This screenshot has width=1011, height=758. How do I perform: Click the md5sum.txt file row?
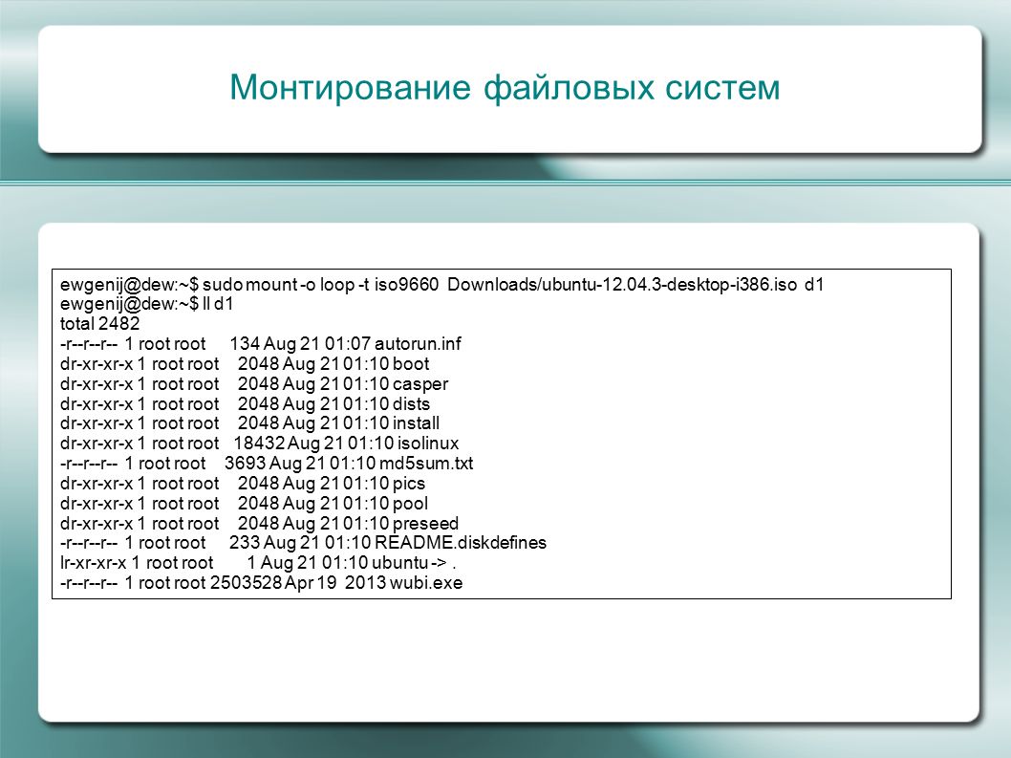pos(267,464)
